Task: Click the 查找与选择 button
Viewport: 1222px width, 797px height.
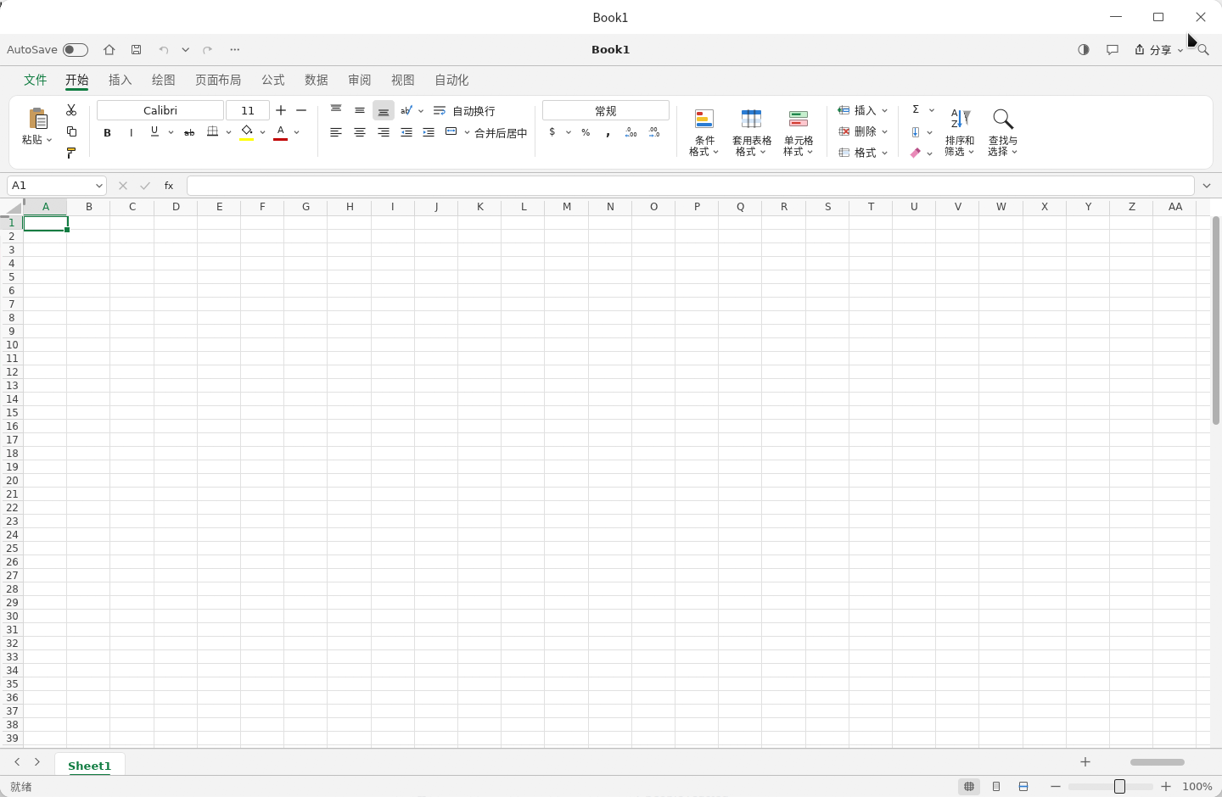Action: pyautogui.click(x=1003, y=133)
